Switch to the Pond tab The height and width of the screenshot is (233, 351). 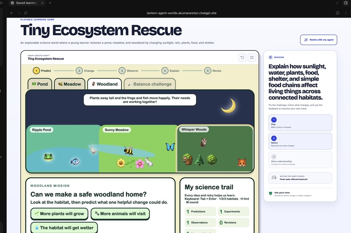click(40, 84)
